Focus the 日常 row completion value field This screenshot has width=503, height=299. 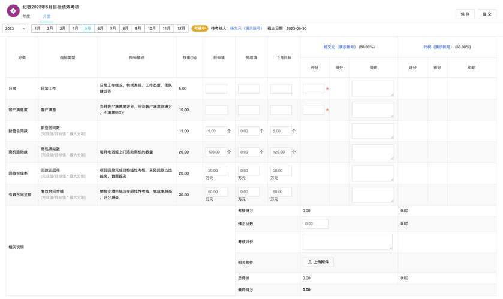(249, 89)
